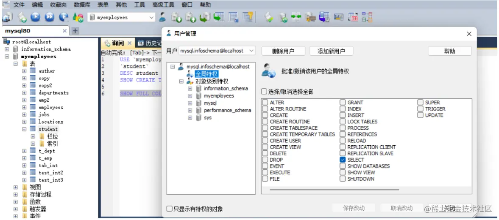The height and width of the screenshot is (220, 499).
Task: Enable the ALTER privilege checkbox
Action: click(265, 102)
